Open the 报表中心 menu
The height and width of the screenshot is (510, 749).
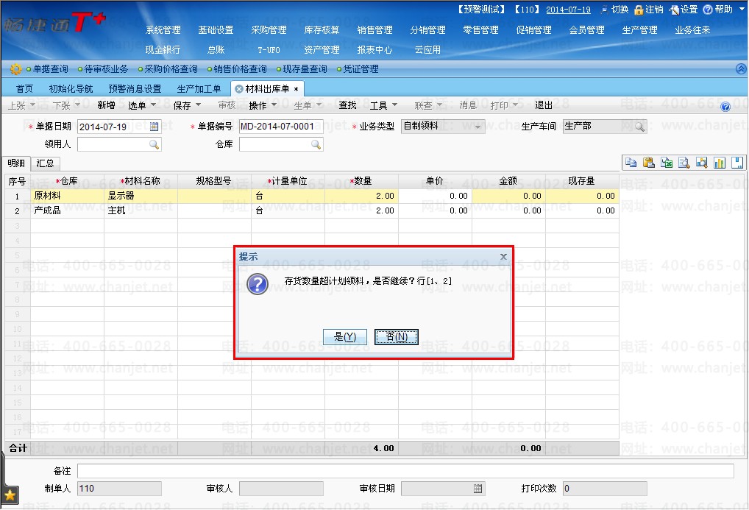[x=374, y=50]
